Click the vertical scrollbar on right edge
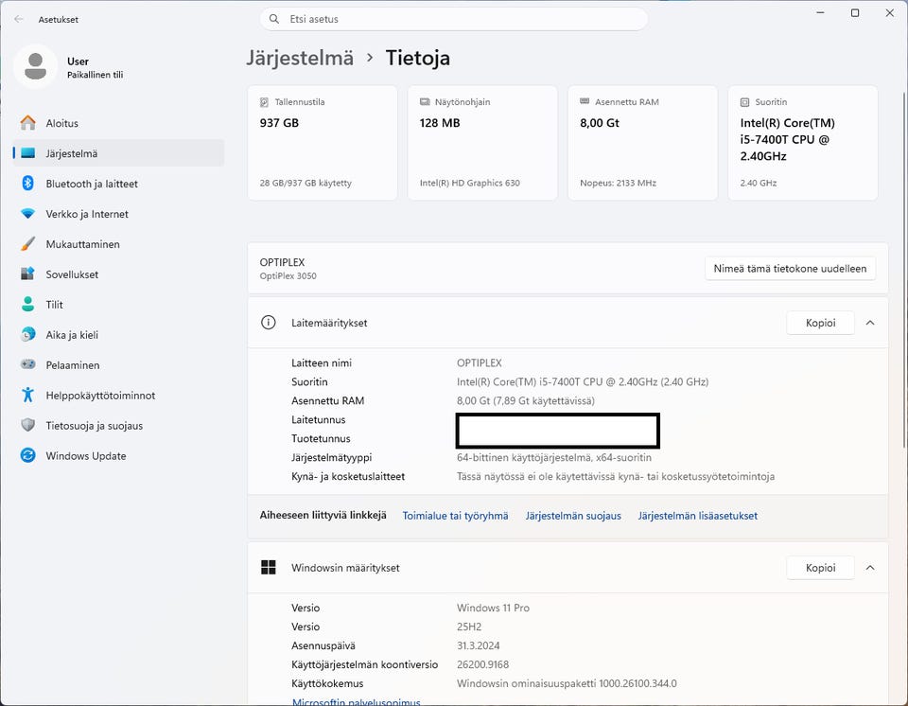Image resolution: width=908 pixels, height=706 pixels. click(x=904, y=270)
